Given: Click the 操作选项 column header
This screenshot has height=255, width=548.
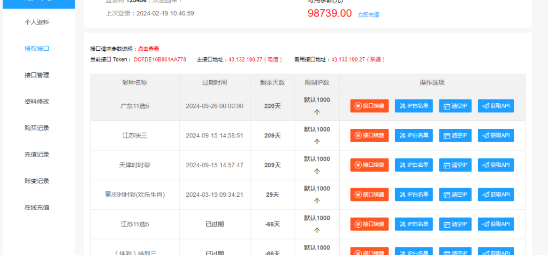Looking at the screenshot, I should (x=432, y=83).
